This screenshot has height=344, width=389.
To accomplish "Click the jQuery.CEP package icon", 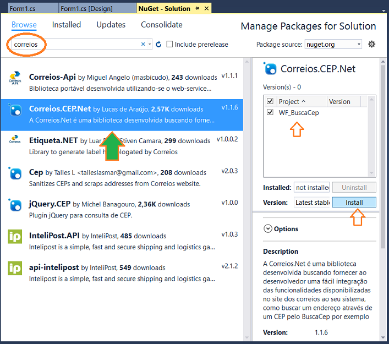I will [x=15, y=205].
